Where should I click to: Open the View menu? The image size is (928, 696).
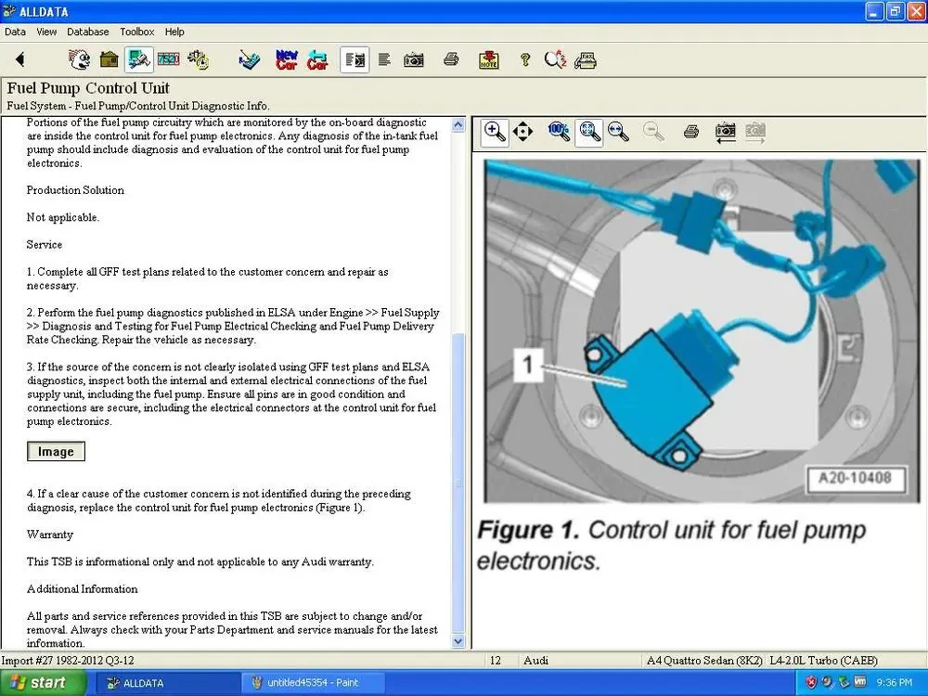point(45,31)
